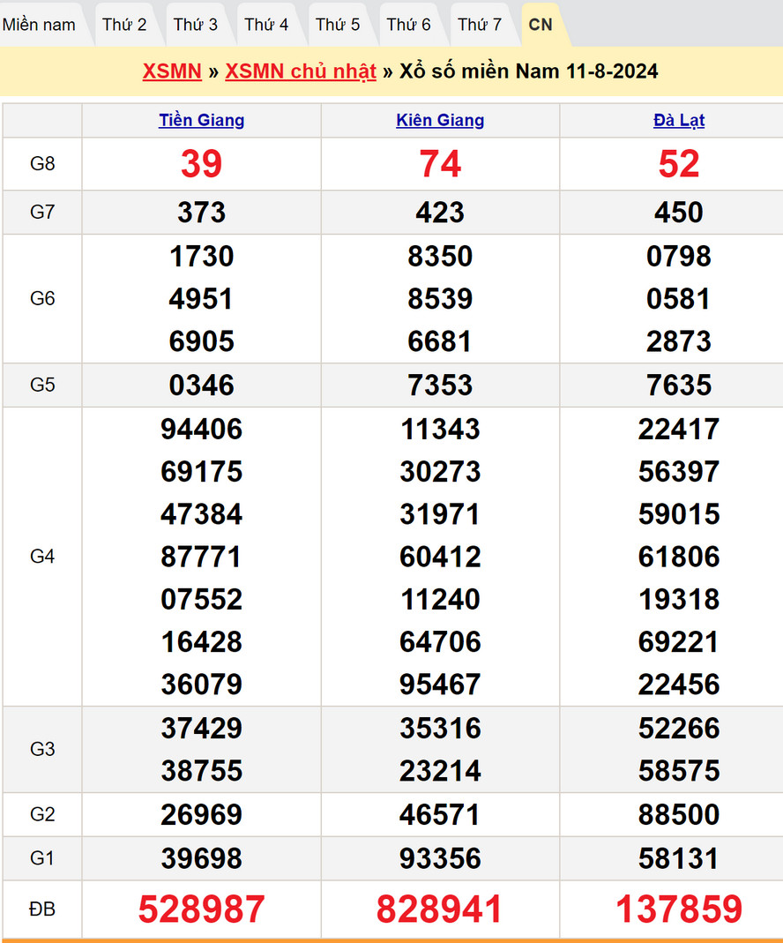Click Đà Lạt G1 number 58131
Screen dimensions: 783x943
(678, 858)
